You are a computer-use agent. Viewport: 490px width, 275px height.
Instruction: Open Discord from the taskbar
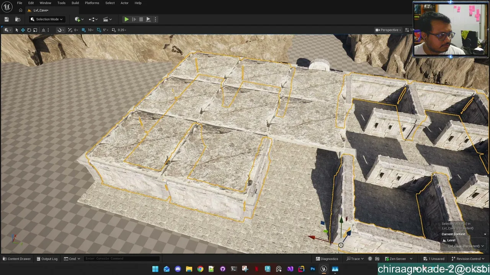(178, 269)
